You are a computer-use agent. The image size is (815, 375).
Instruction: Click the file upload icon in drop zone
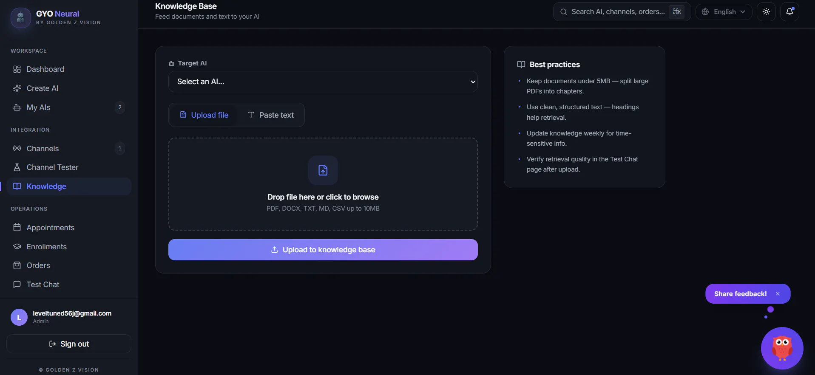point(323,170)
